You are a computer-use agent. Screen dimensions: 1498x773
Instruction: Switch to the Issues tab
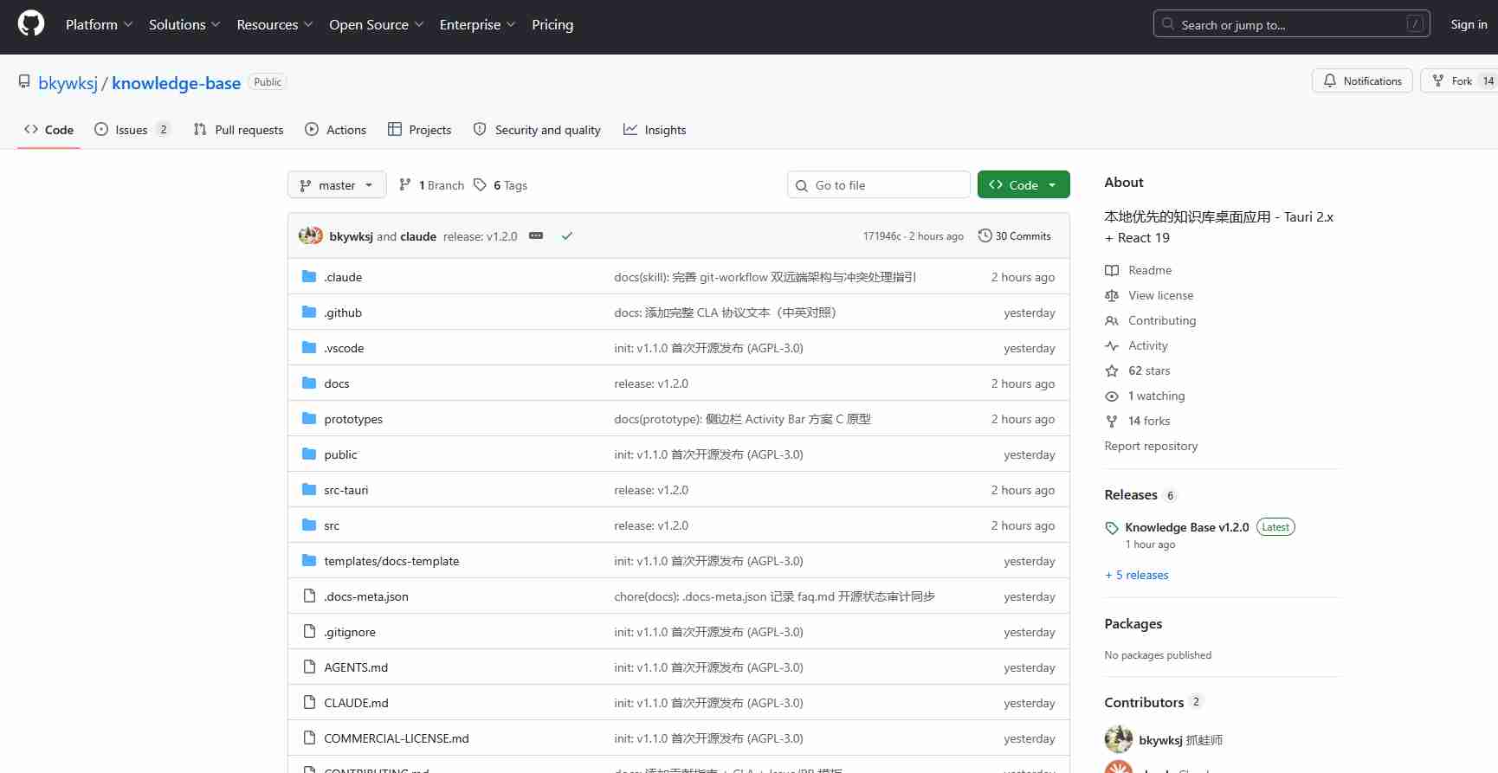(132, 130)
